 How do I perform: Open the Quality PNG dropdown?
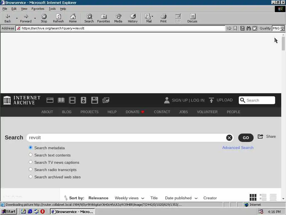(282, 28)
